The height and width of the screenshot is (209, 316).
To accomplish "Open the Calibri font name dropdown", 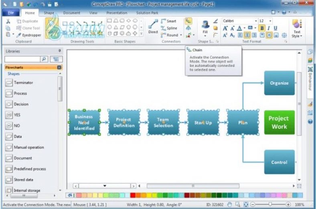I will (x=256, y=21).
